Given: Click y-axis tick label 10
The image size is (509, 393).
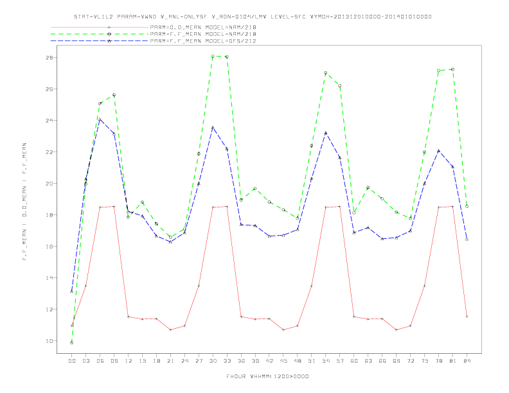Looking at the screenshot, I should coord(49,340).
